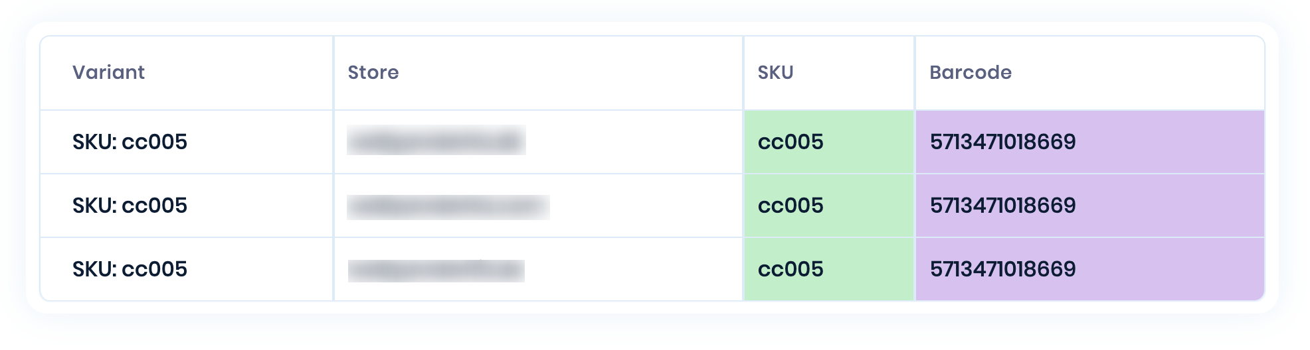Image resolution: width=1310 pixels, height=350 pixels.
Task: Click the header divider between Variant and Store
Action: click(333, 73)
